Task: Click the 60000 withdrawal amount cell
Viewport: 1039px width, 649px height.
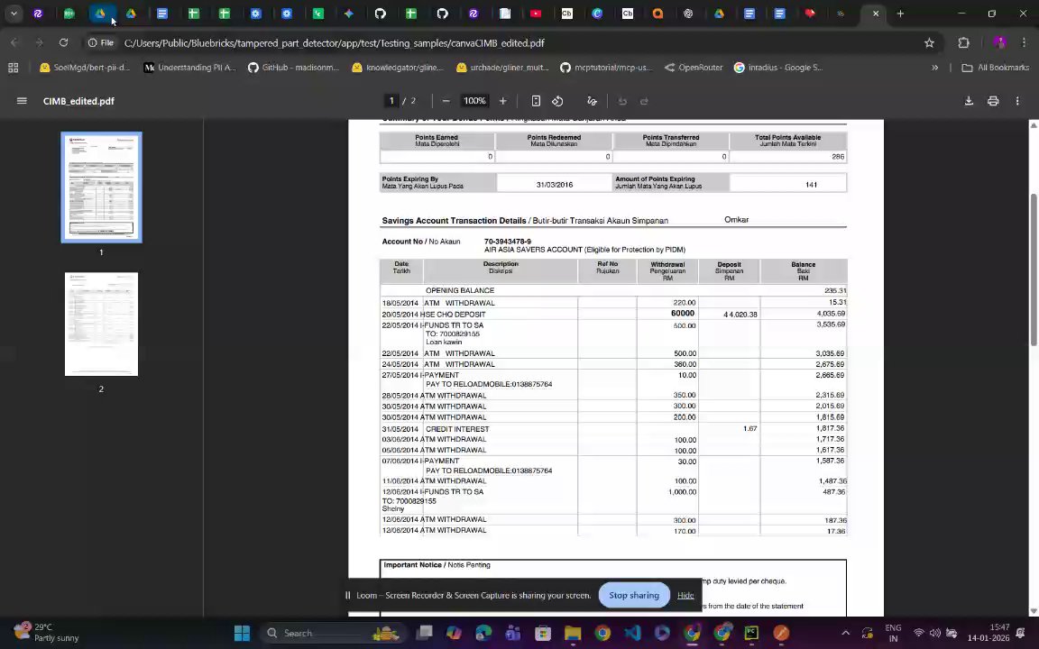Action: tap(683, 314)
